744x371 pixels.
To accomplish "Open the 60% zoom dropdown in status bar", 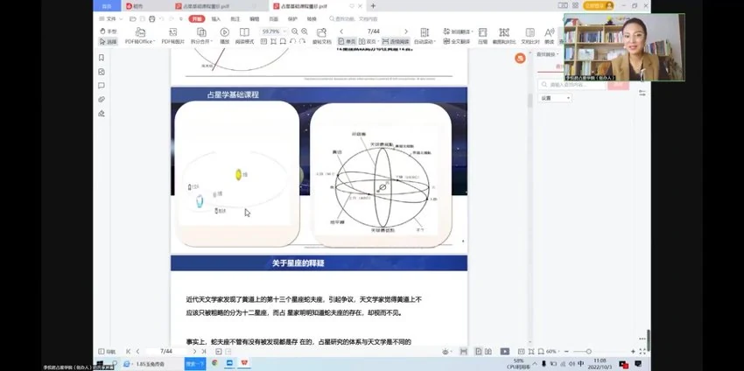I will tap(553, 352).
